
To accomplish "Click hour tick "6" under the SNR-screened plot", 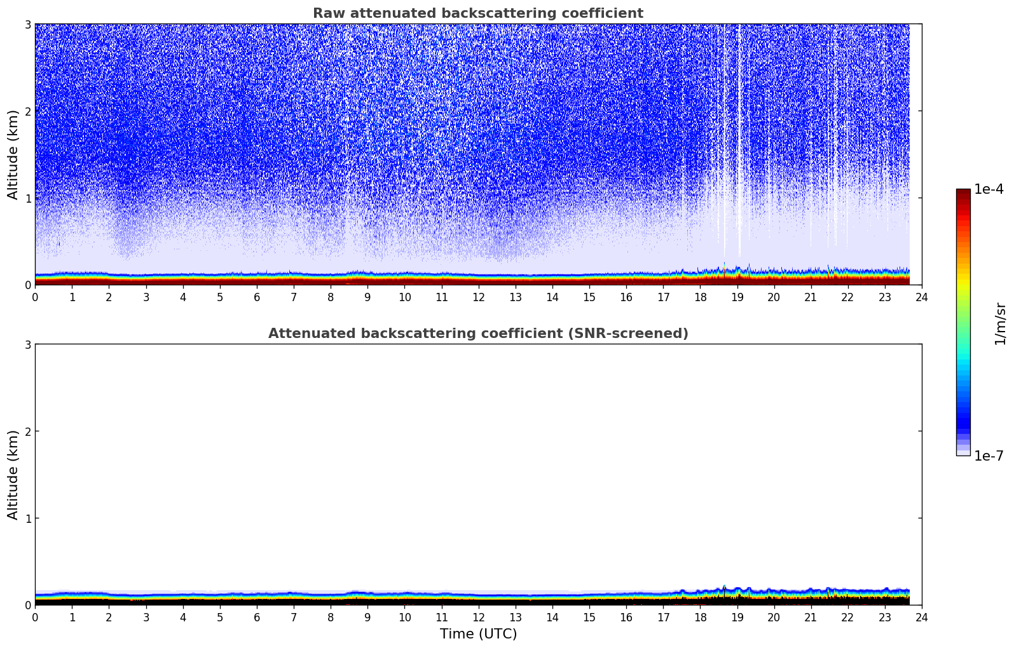I will point(257,617).
